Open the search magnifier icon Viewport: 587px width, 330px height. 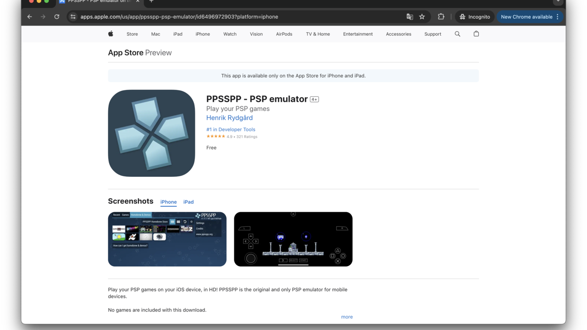pos(457,34)
